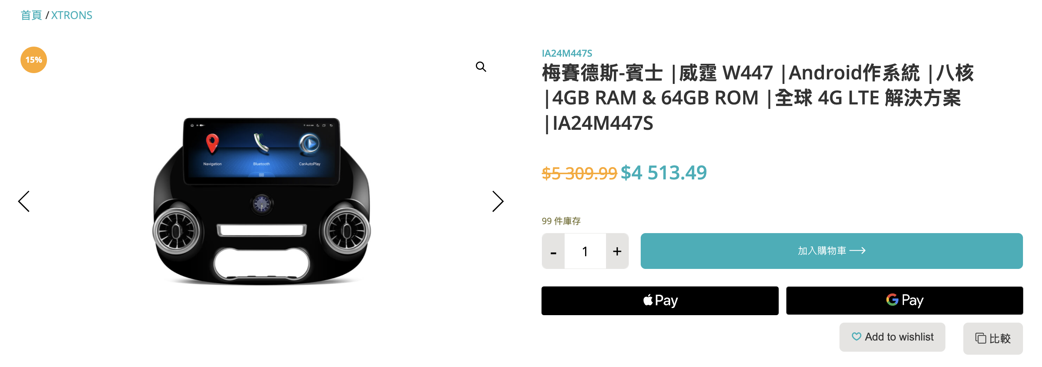This screenshot has width=1042, height=367.
Task: Click the arrow icon in 加入購物車 button
Action: tap(857, 251)
